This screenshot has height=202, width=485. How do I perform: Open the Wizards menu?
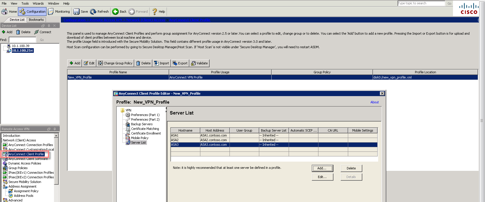[38, 3]
